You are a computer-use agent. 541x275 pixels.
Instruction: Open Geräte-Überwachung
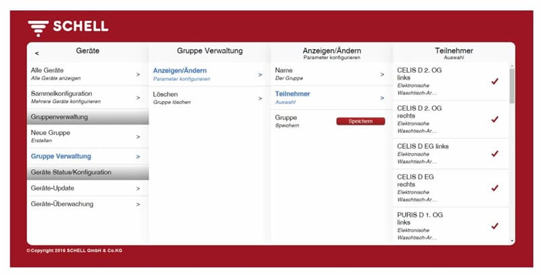pos(88,204)
